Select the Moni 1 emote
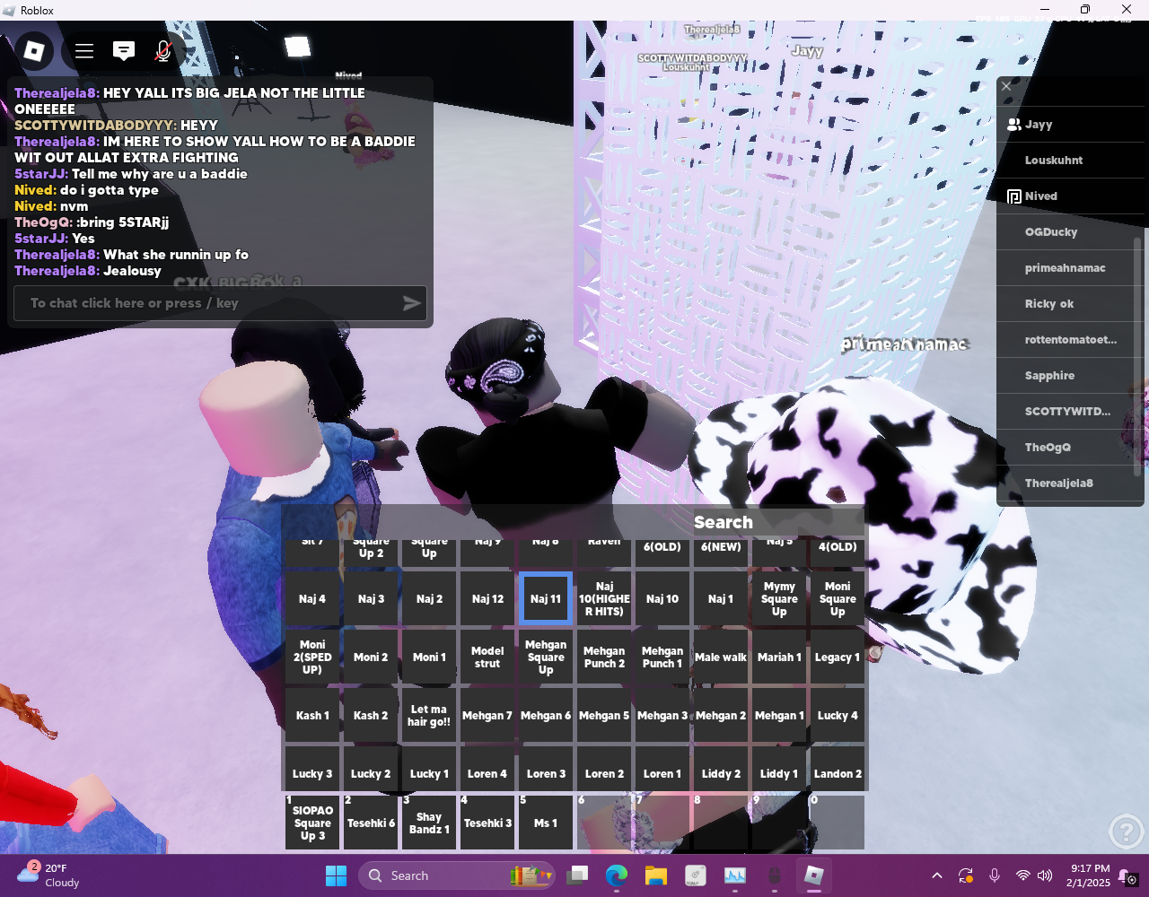The width and height of the screenshot is (1149, 897). (x=429, y=658)
